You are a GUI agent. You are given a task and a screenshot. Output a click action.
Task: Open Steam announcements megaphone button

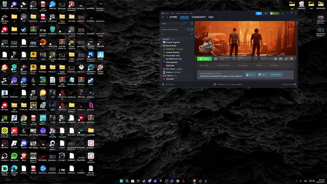(259, 13)
